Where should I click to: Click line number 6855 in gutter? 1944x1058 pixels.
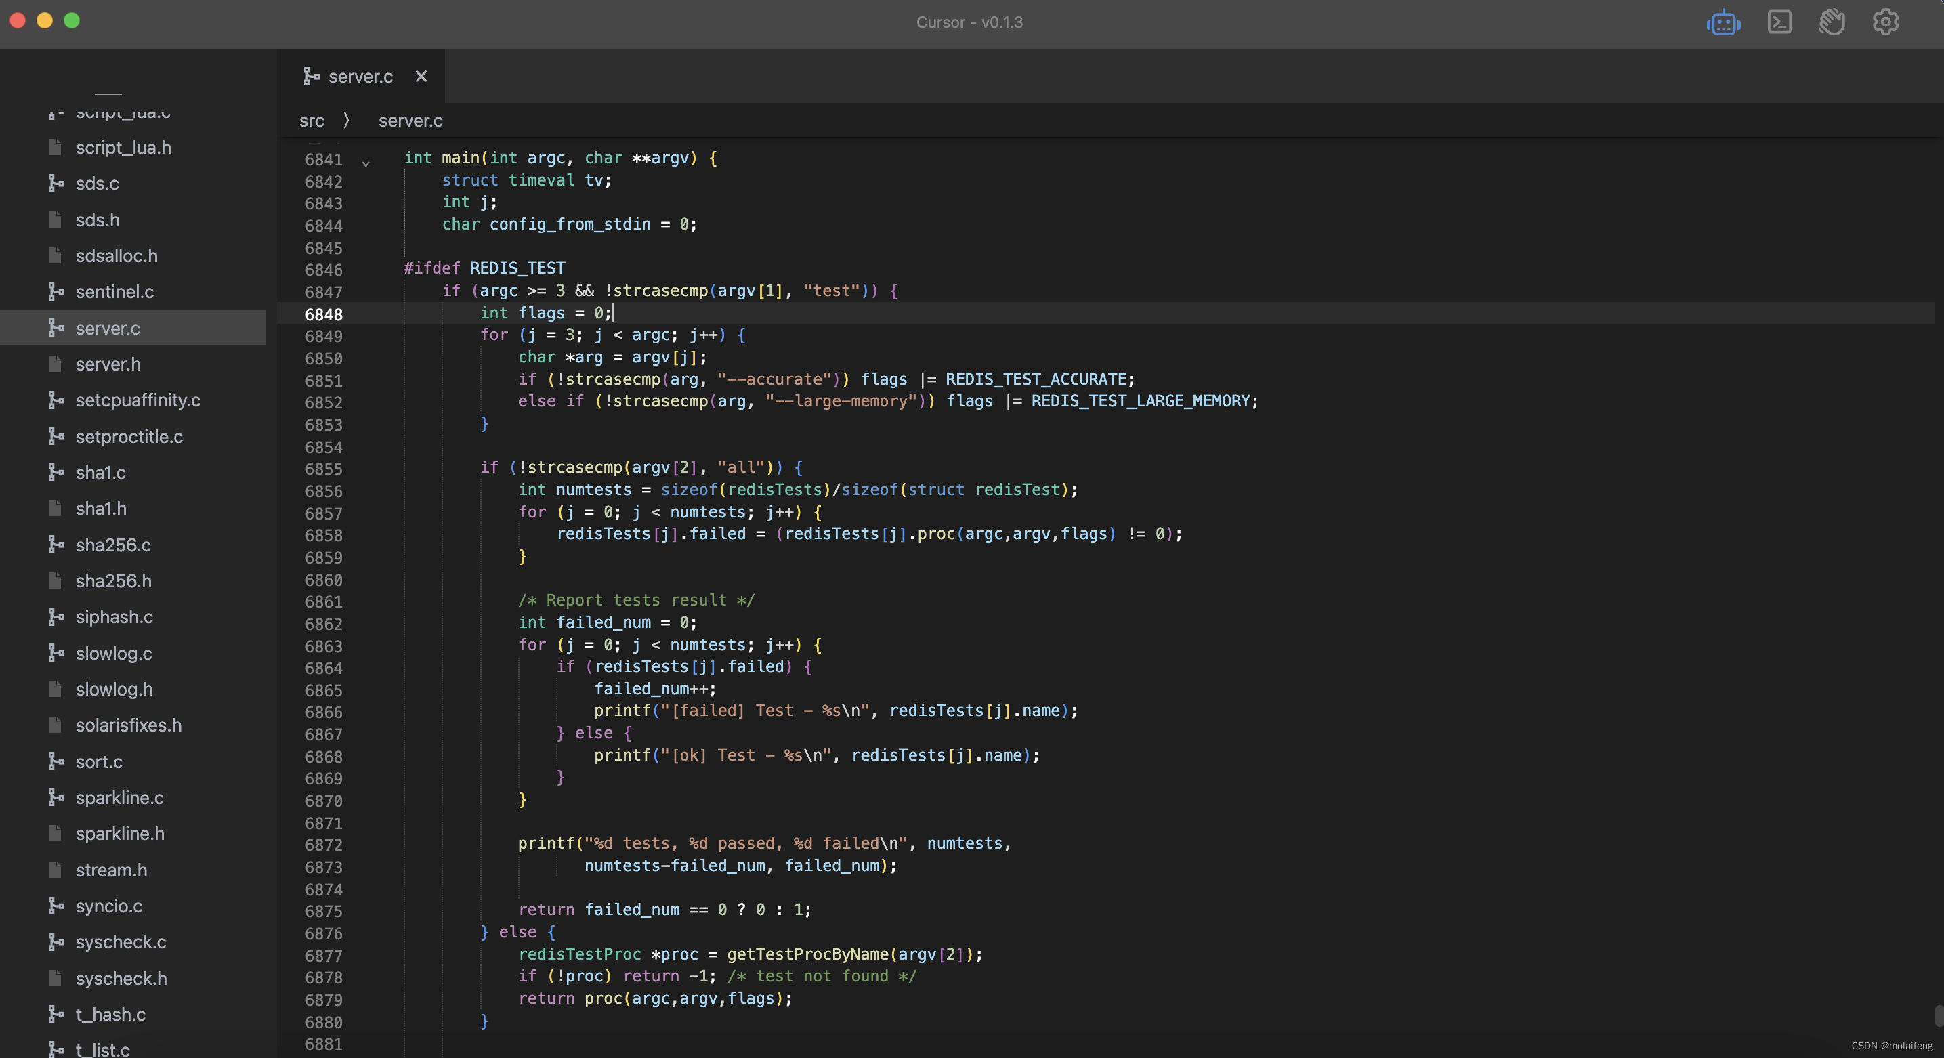pos(324,469)
